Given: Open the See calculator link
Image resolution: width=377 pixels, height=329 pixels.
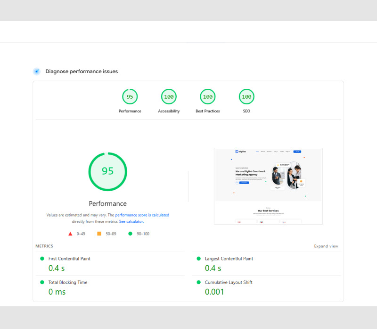Looking at the screenshot, I should [131, 221].
